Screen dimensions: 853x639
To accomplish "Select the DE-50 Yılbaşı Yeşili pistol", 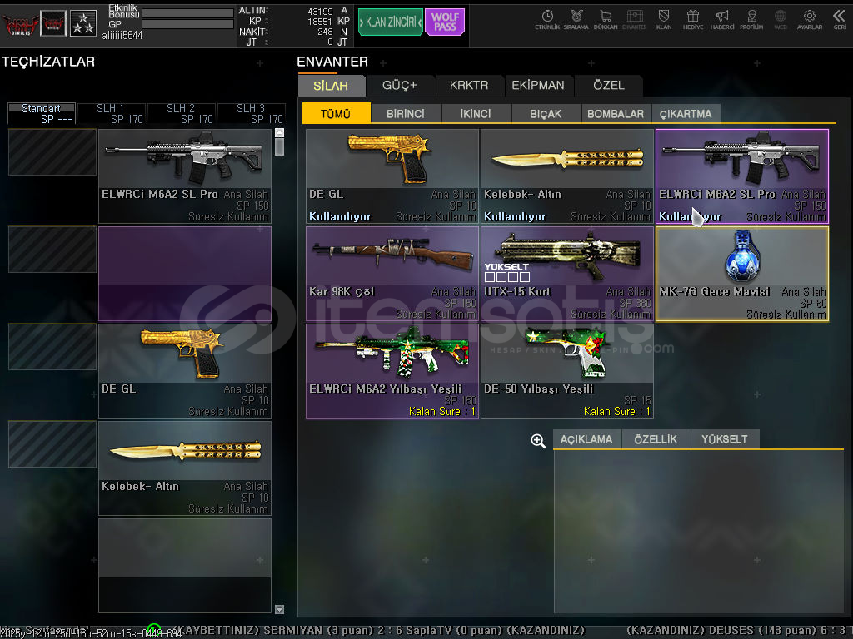I will [566, 371].
